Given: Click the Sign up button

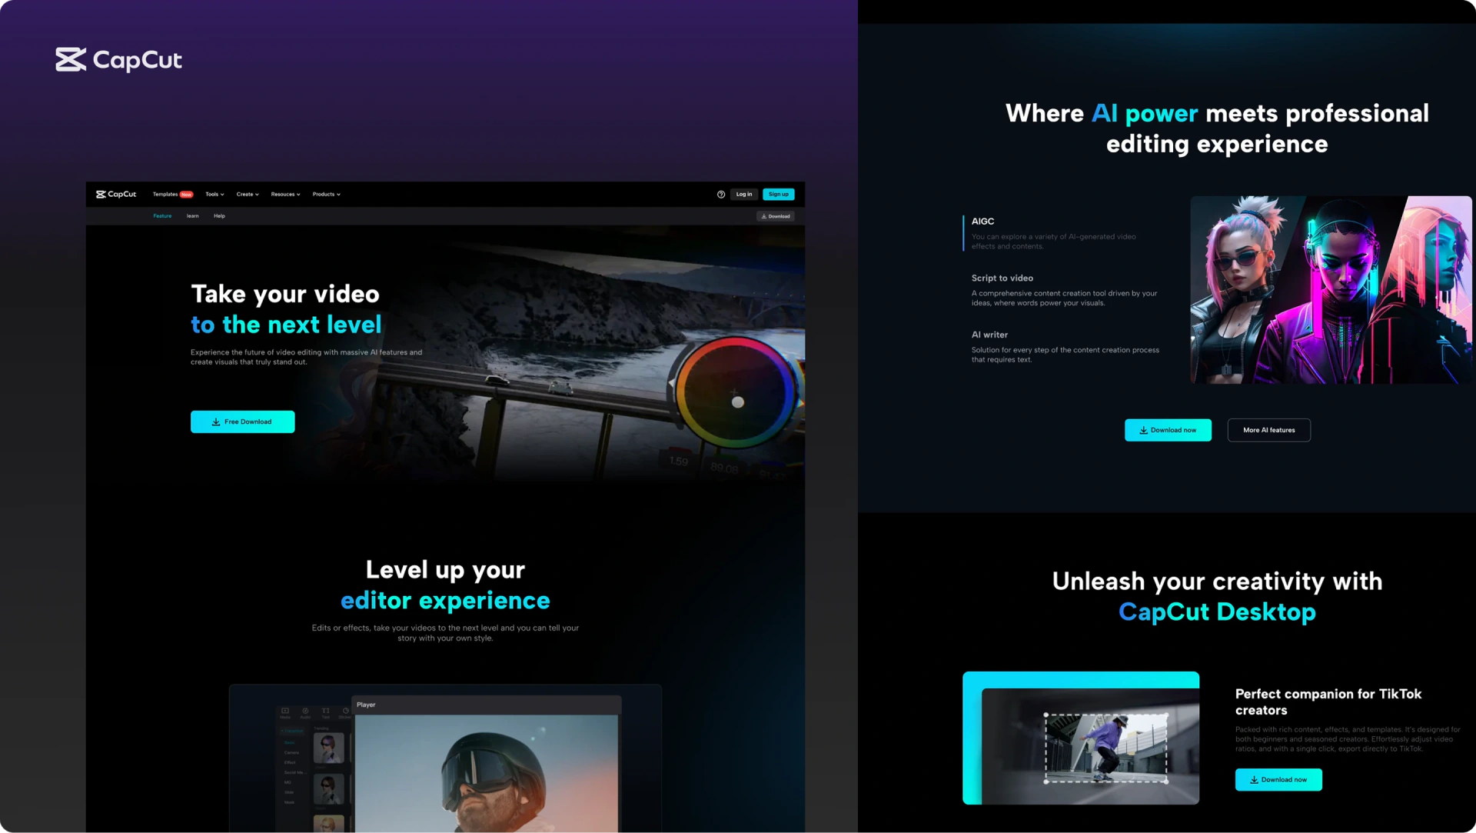Looking at the screenshot, I should [779, 195].
